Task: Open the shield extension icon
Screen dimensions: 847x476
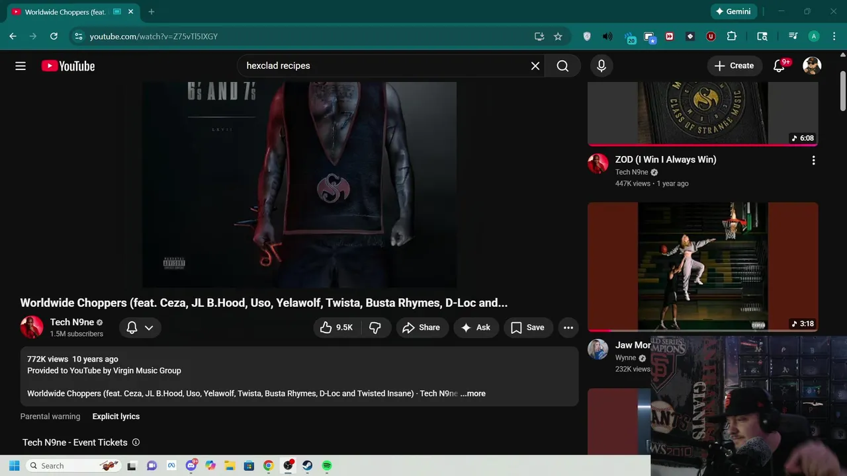Action: [587, 36]
